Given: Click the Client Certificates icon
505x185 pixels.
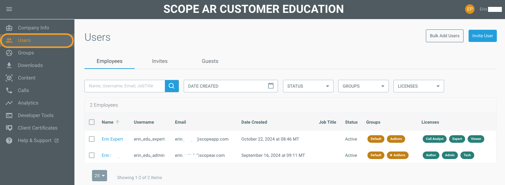Looking at the screenshot, I should tap(9, 128).
